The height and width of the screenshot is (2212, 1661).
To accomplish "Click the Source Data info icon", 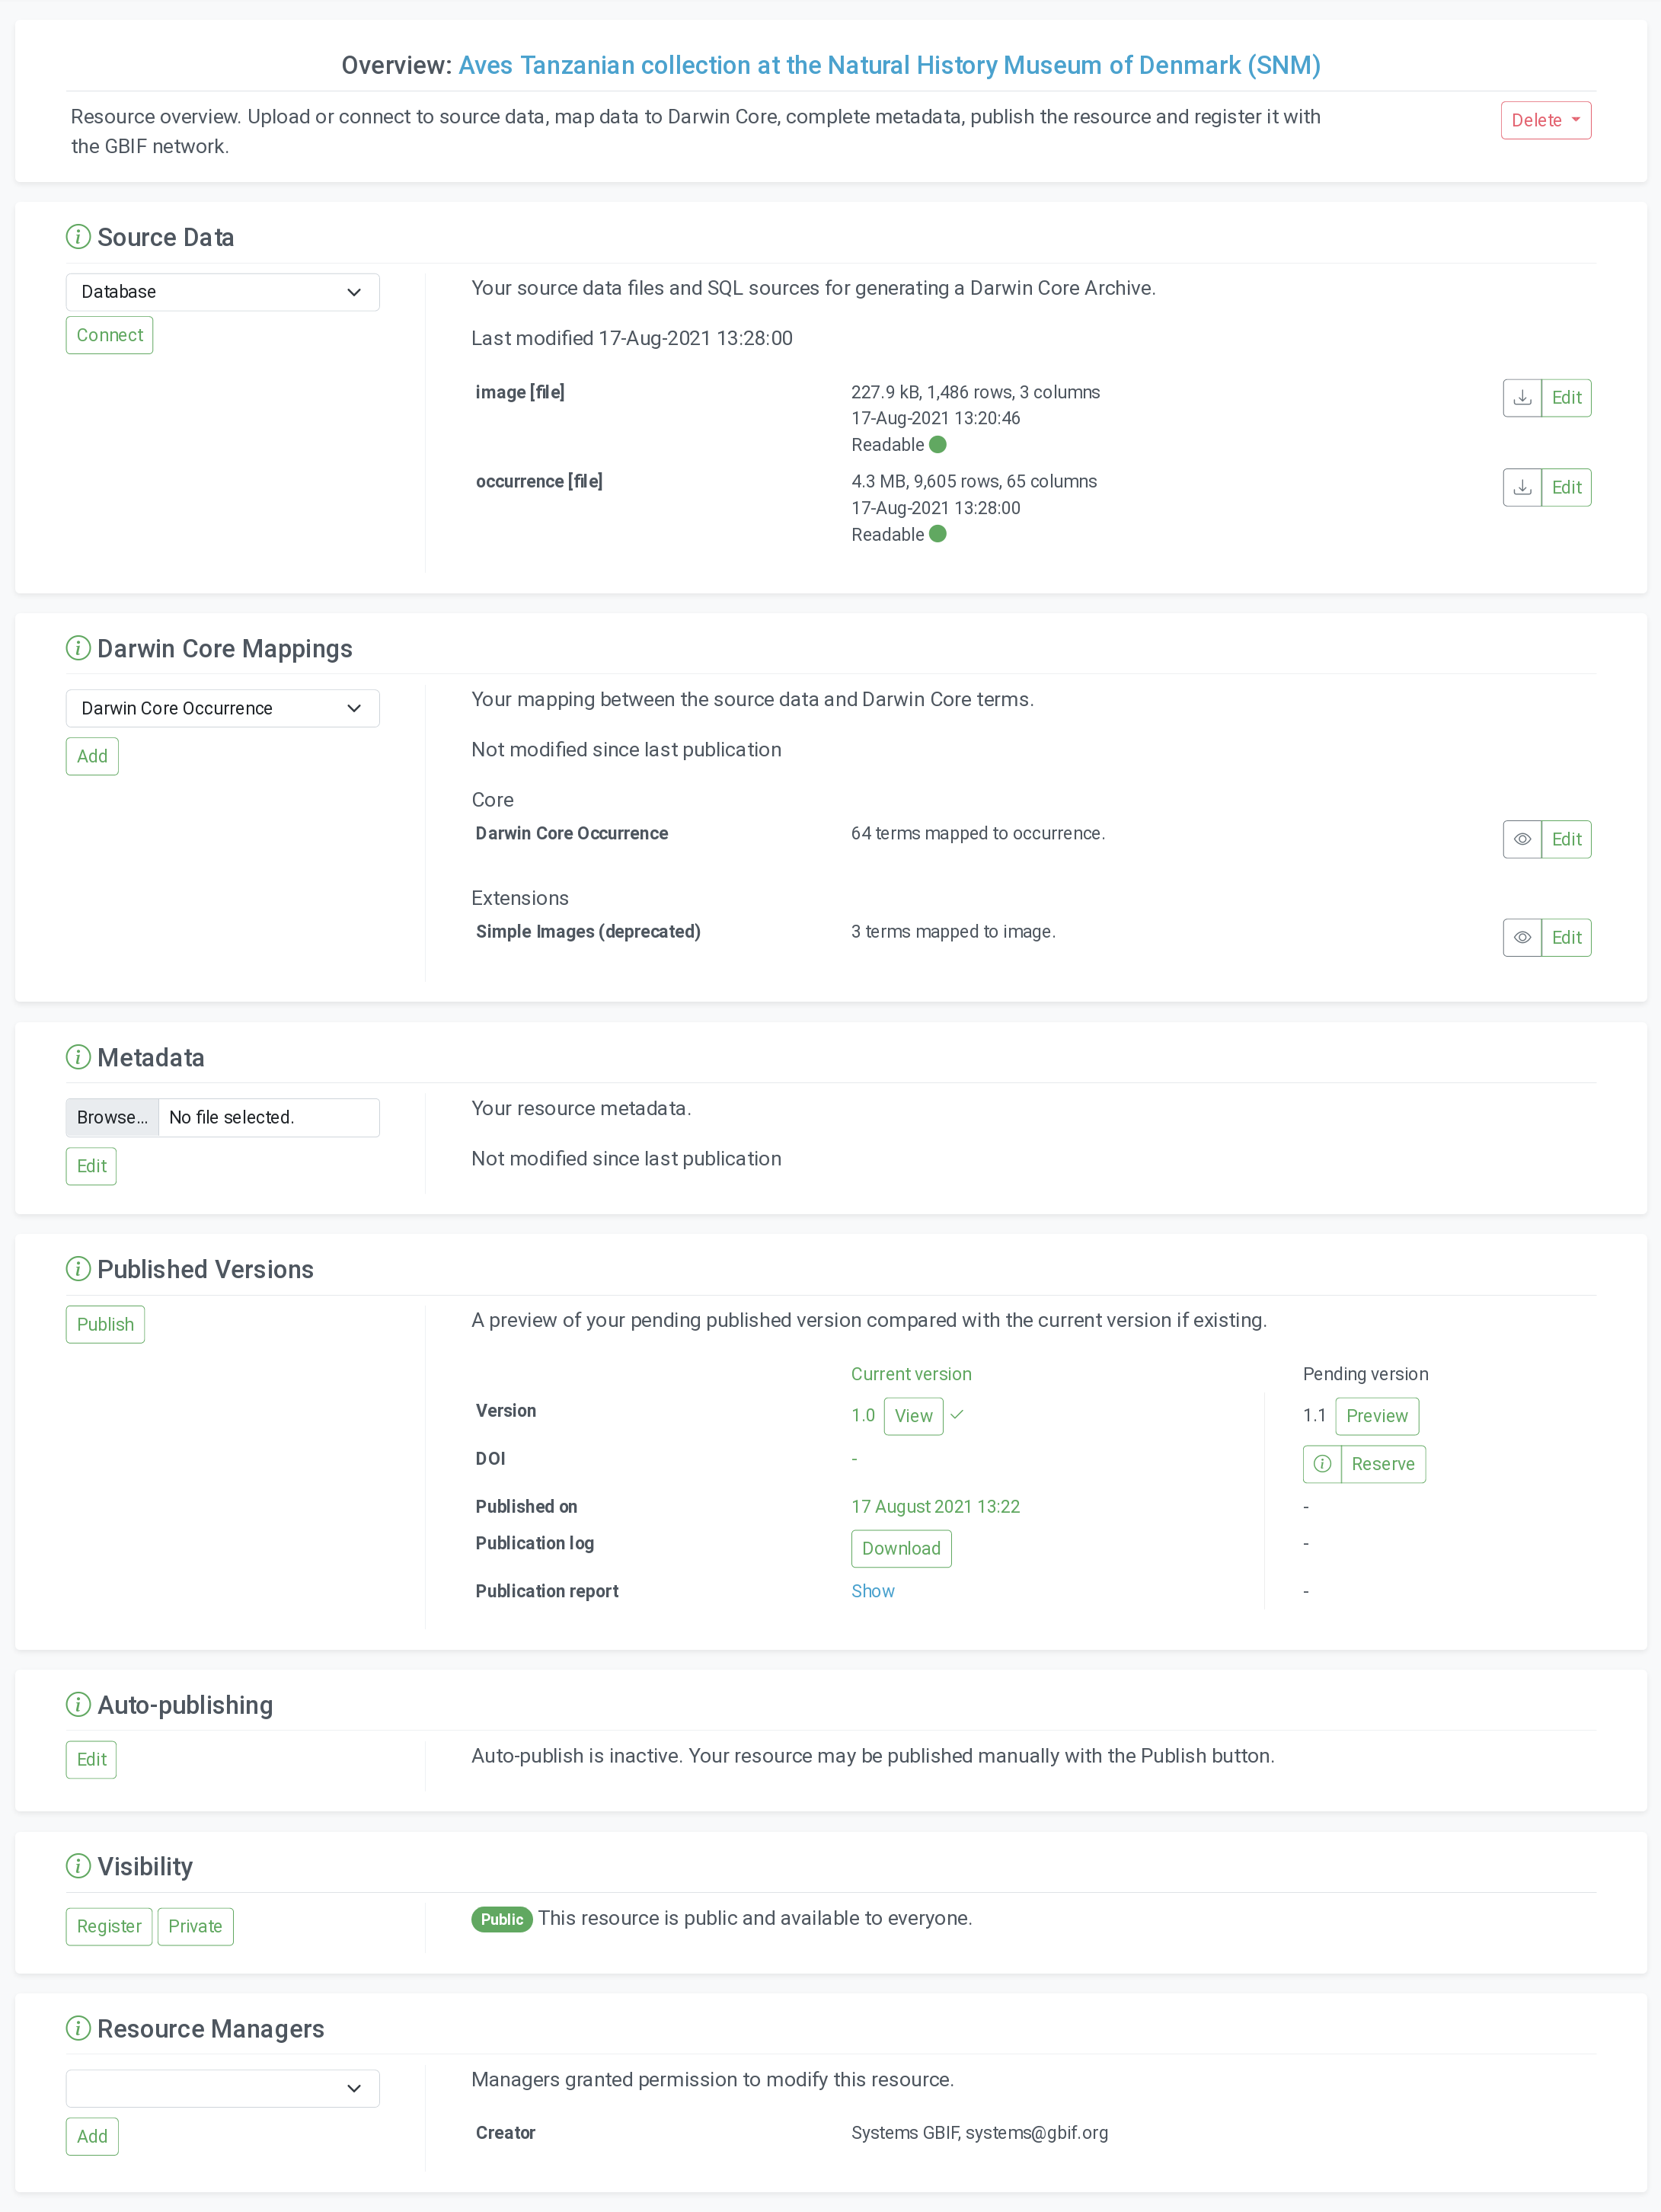I will (x=78, y=237).
